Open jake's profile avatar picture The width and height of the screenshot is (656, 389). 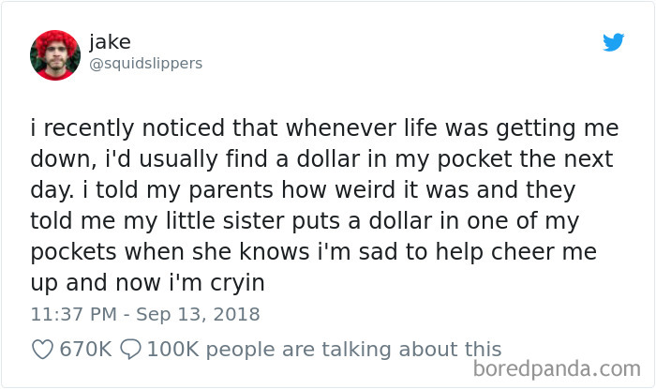click(55, 54)
